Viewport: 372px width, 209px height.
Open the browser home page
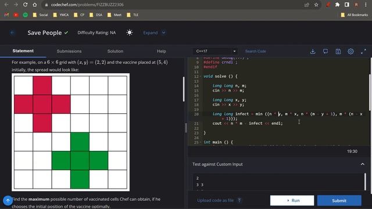(x=35, y=5)
